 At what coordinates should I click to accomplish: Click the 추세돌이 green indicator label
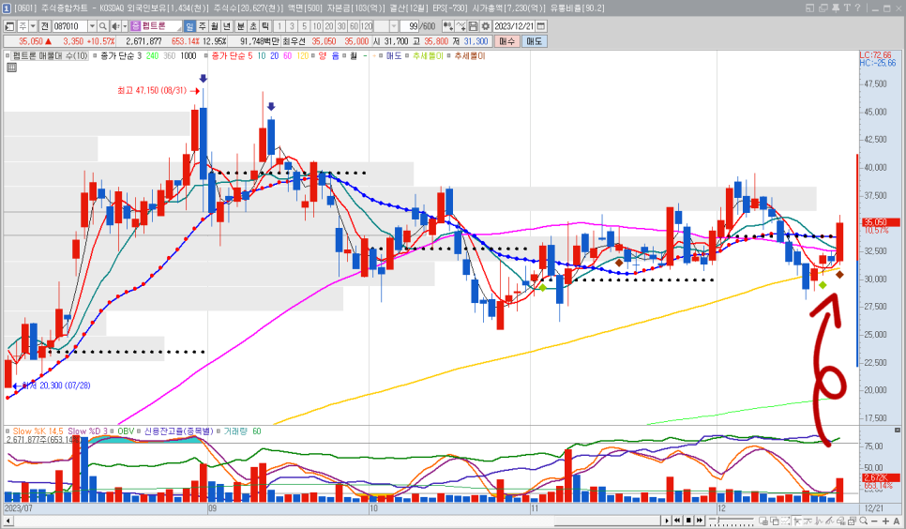428,56
